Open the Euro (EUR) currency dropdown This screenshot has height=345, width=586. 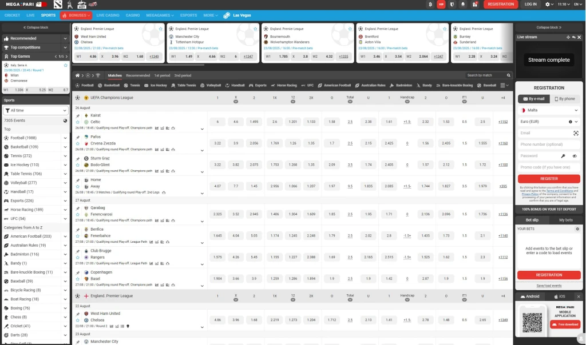(549, 122)
